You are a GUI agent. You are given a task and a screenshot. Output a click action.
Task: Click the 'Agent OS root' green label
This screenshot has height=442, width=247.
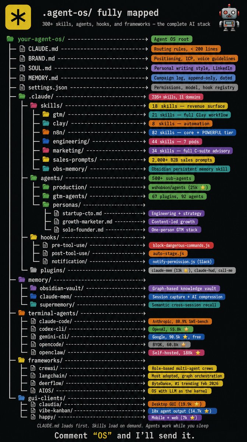[x=172, y=39]
